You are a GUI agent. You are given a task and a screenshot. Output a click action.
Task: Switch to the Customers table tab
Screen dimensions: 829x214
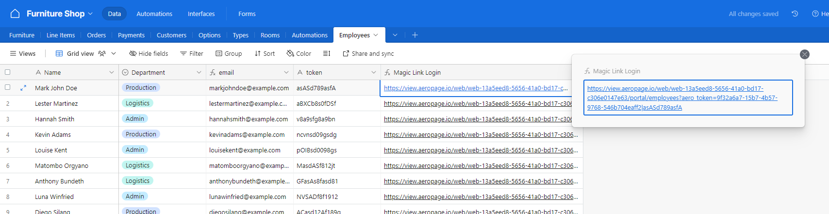pyautogui.click(x=171, y=35)
